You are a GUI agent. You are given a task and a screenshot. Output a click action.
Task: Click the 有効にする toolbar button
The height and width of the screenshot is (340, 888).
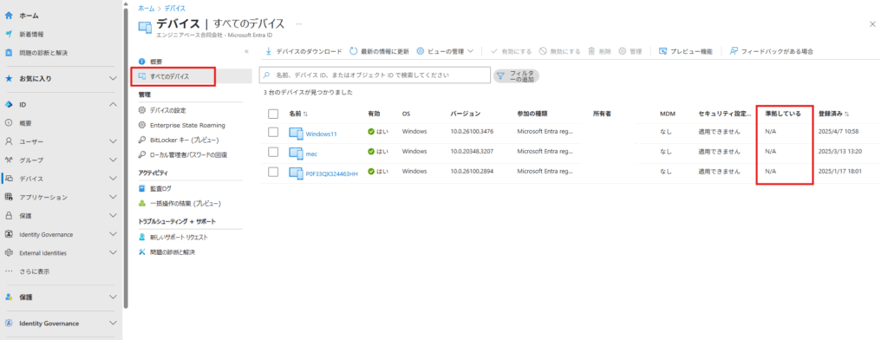click(x=511, y=51)
